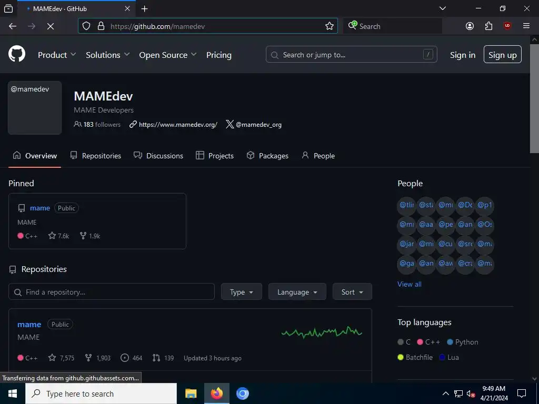Open the Firefox account icon
The image size is (539, 404).
tap(470, 26)
